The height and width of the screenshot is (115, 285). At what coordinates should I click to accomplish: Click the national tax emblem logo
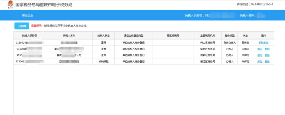pos(11,4)
